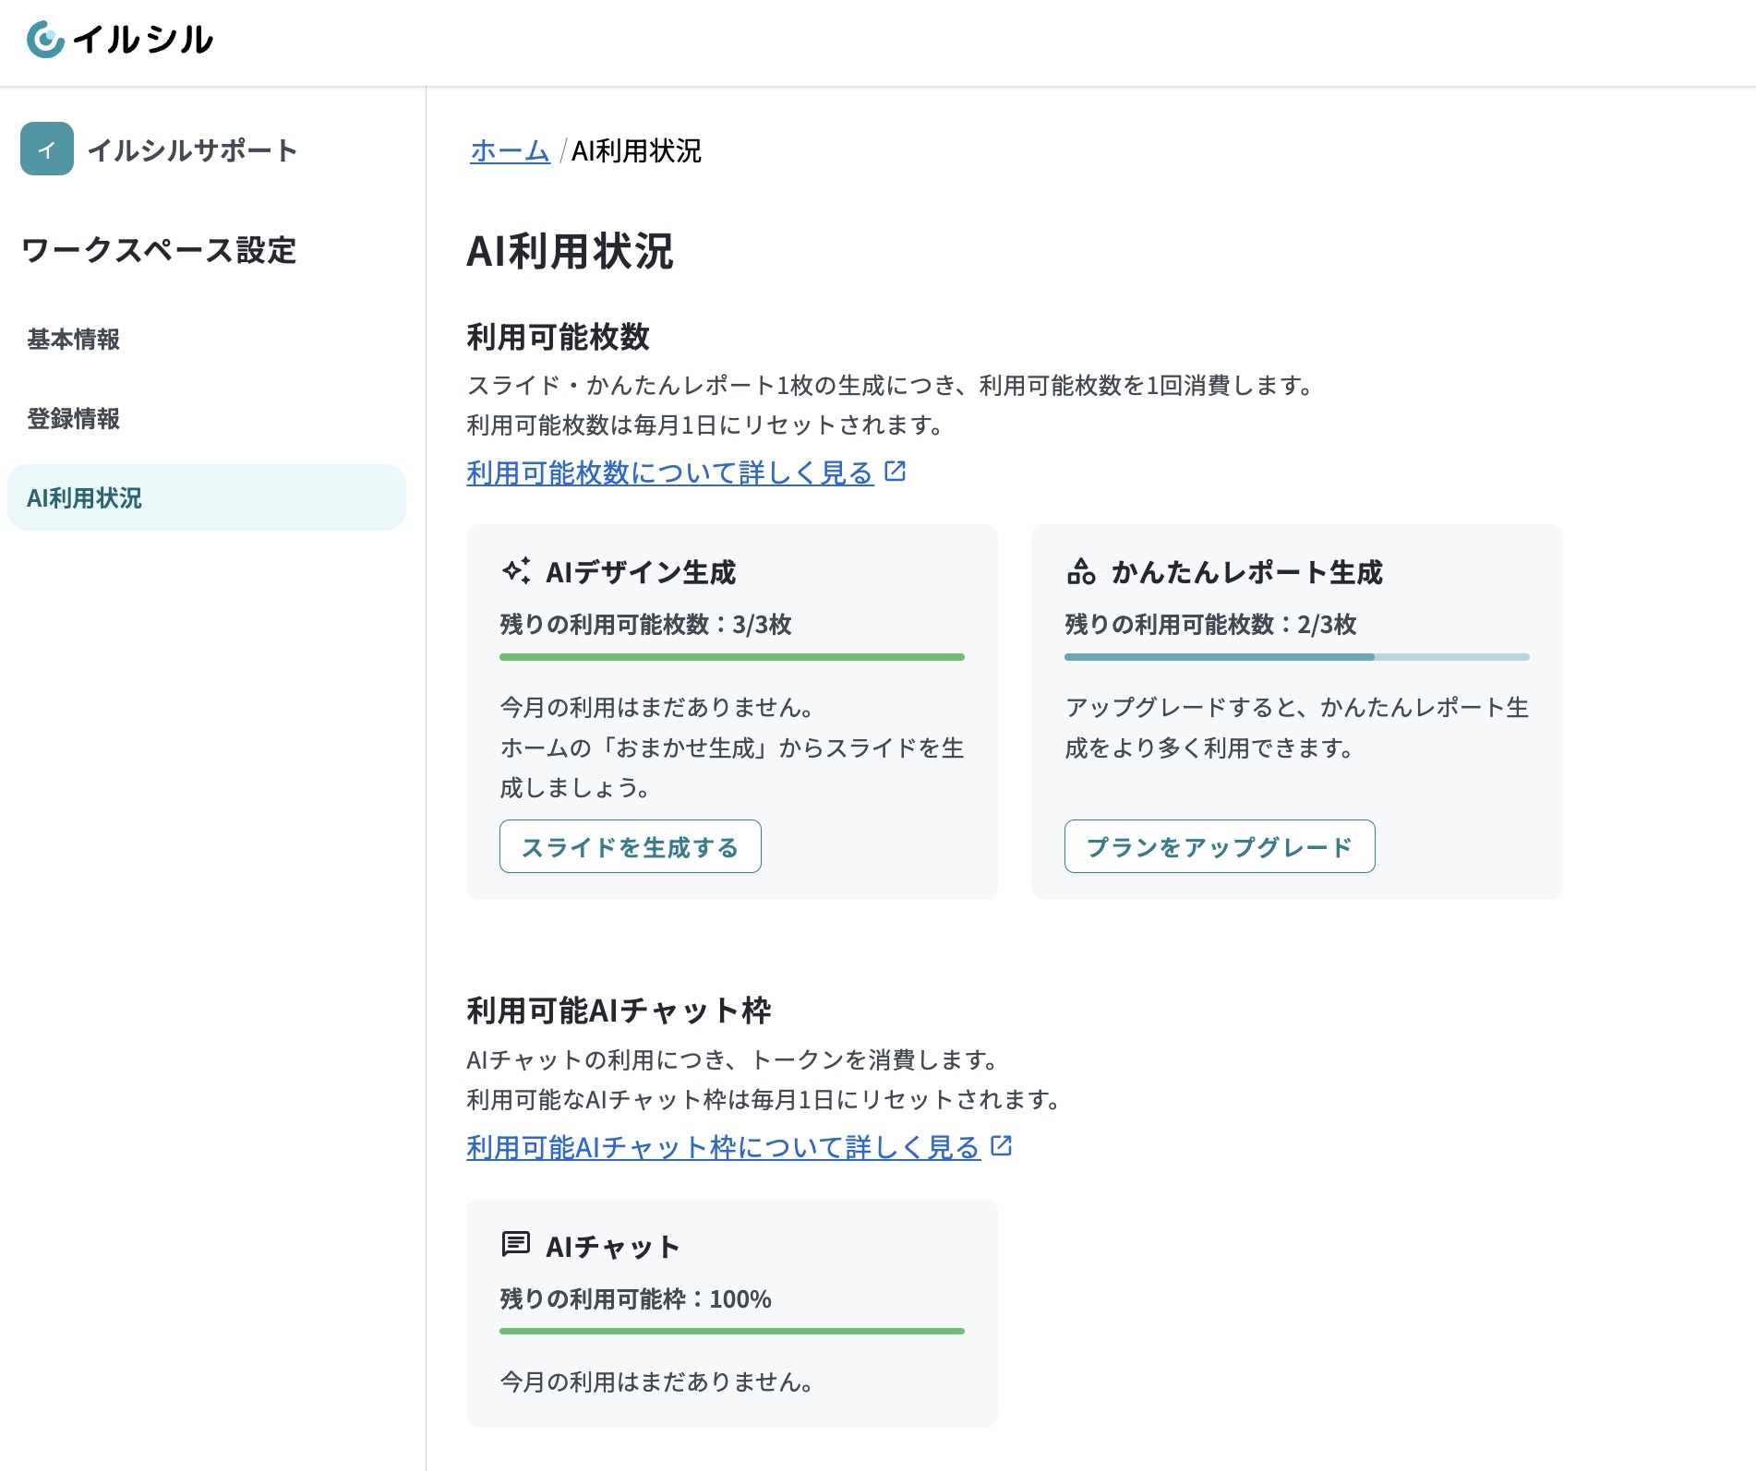Click the ワークスペース設定 heading
1756x1471 pixels.
pyautogui.click(x=159, y=250)
